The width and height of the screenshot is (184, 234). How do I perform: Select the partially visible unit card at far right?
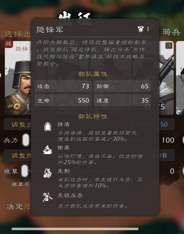[180, 78]
